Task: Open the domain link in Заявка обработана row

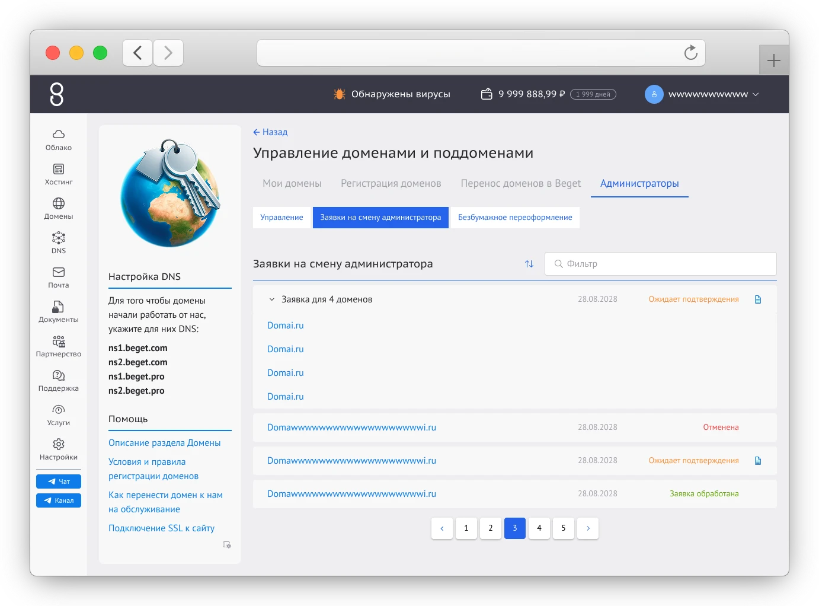Action: (351, 494)
